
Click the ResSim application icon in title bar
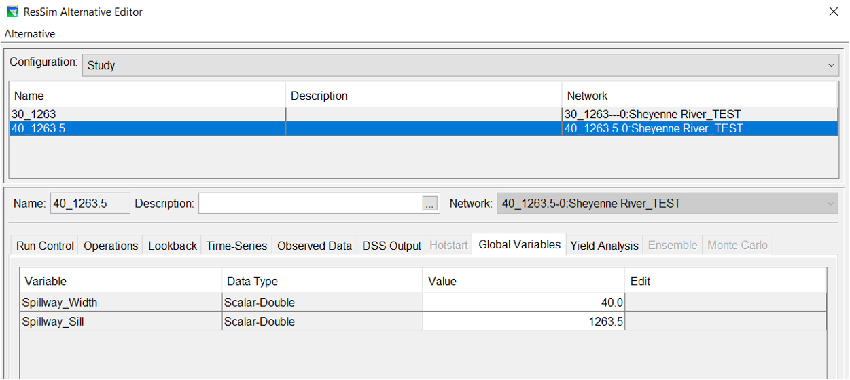(12, 12)
